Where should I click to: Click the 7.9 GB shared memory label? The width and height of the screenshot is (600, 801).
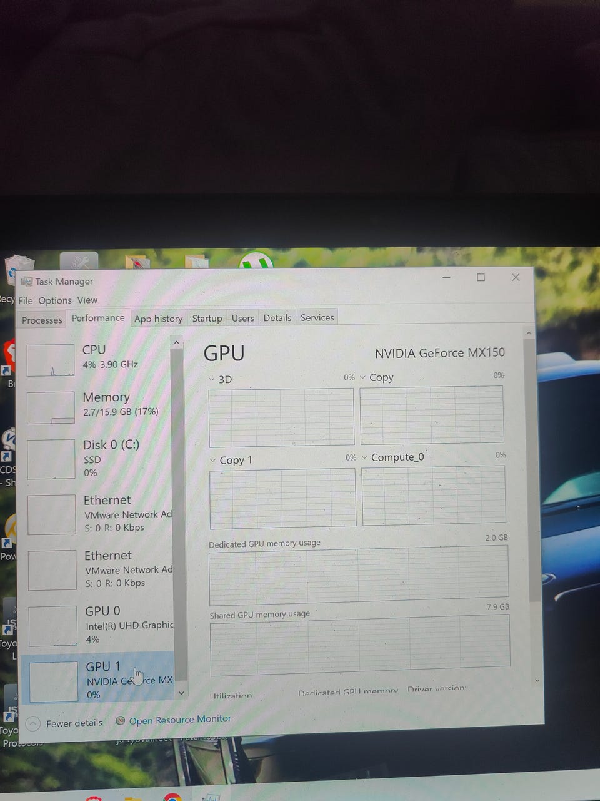(498, 607)
